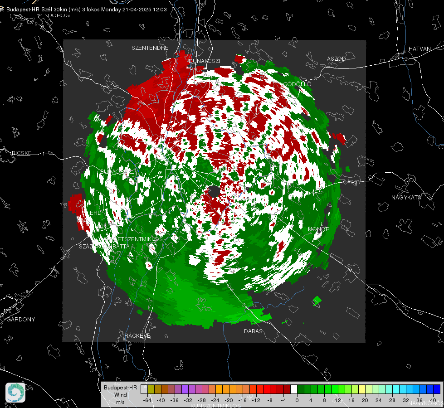Click the 12 legend value
Screen dimensions: 444x408
(x=337, y=400)
